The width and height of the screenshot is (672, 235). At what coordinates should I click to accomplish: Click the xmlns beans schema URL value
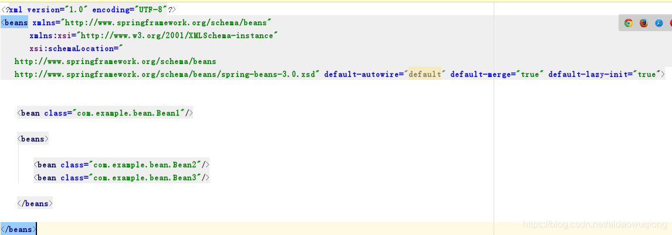pos(167,23)
